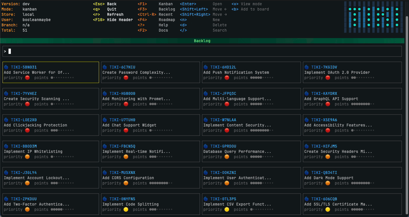409x217 pixels.
Task: Select the spiral icon beside TIKI-MUSXNX
Action: (105, 172)
